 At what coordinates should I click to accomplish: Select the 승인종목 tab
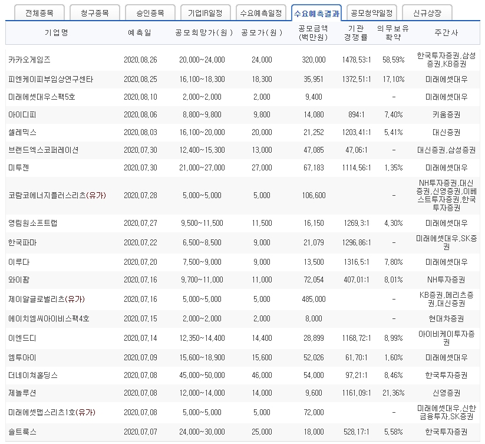tap(150, 13)
